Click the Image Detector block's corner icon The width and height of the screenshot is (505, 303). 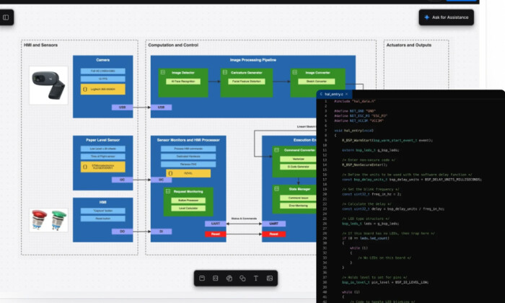(162, 72)
